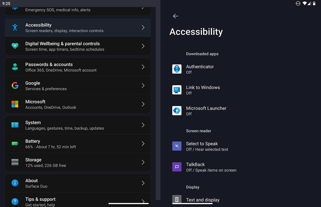The width and height of the screenshot is (321, 207).
Task: Click chevron on Passwords & accounts row
Action: click(x=143, y=67)
